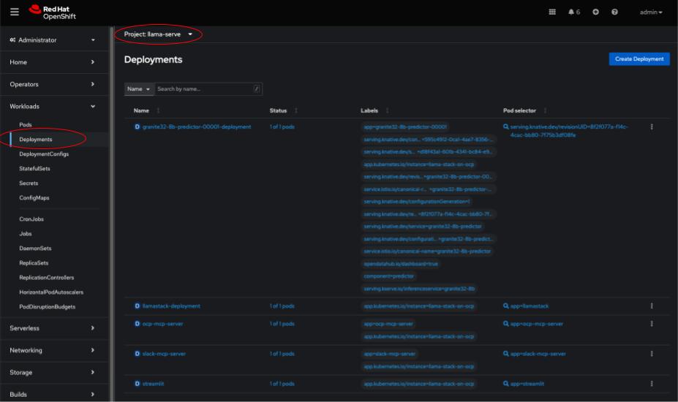Focus the Search by name field
The height and width of the screenshot is (402, 678).
208,88
